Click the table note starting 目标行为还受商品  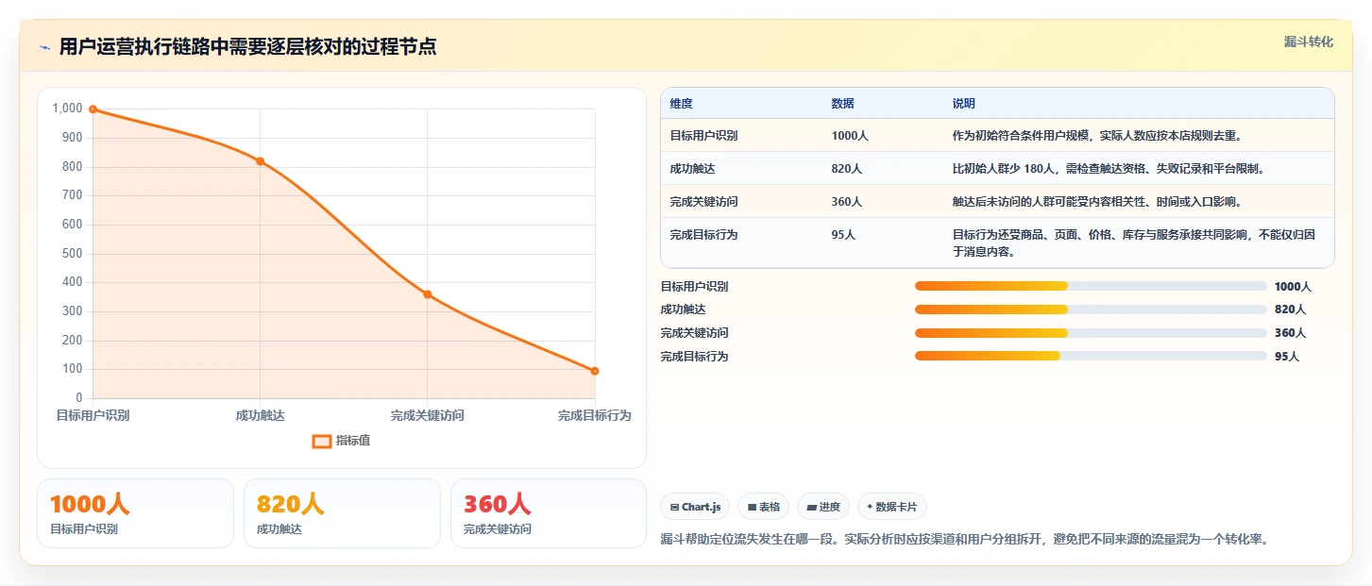(x=1133, y=243)
